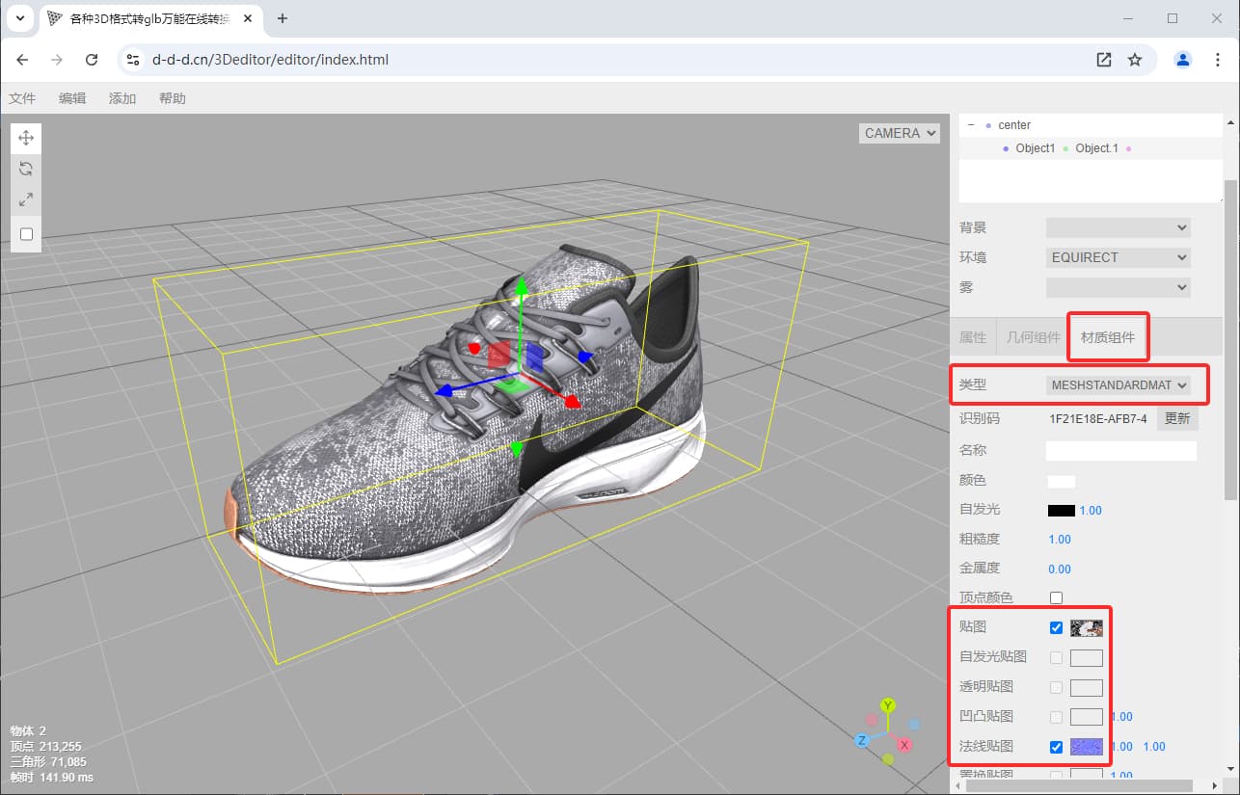Click the empty 透明贴图 texture slot
Viewport: 1240px width, 795px height.
point(1087,688)
